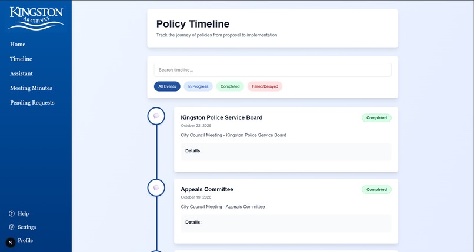474x252 pixels.
Task: Click 'City Council Meeting - Appeals Committee' text
Action: click(x=223, y=207)
